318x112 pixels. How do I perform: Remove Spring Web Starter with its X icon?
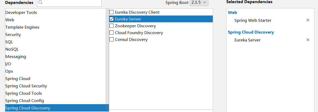308,20
